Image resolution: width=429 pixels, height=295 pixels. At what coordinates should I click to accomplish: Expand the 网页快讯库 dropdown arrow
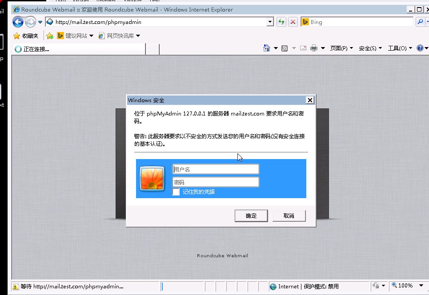[138, 36]
